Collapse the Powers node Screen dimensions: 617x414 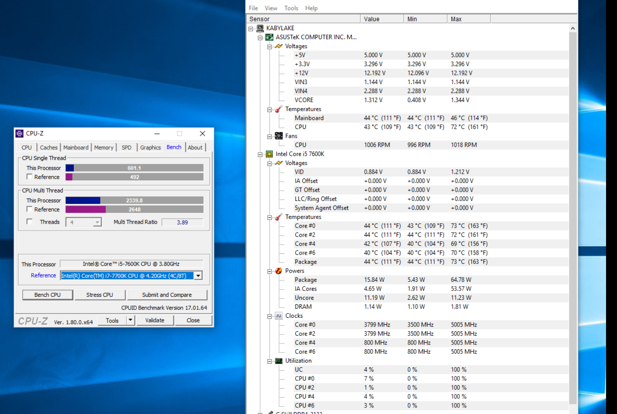[270, 271]
